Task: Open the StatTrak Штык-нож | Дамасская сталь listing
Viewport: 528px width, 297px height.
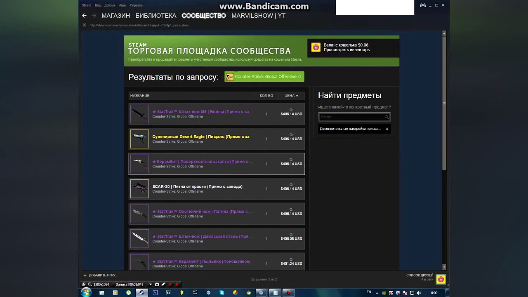Action: pos(217,239)
